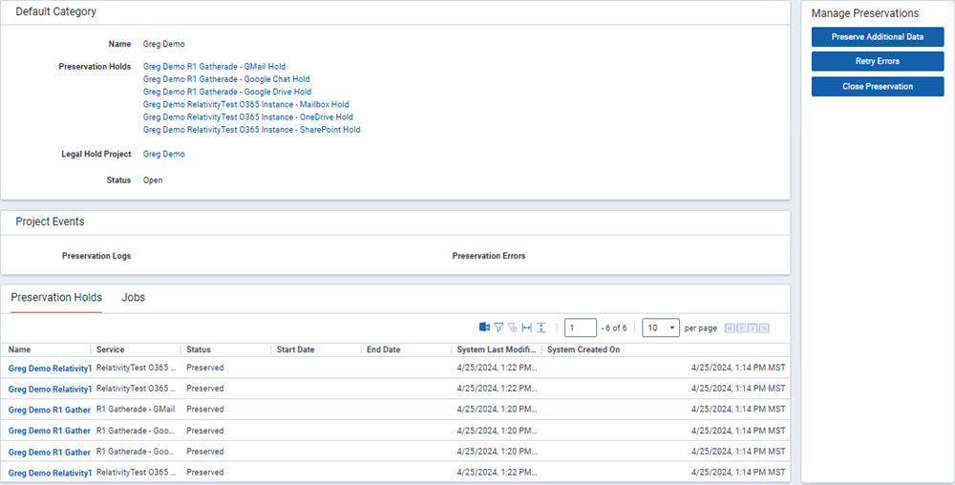Clear all filters icon in grid toolbar

[512, 327]
